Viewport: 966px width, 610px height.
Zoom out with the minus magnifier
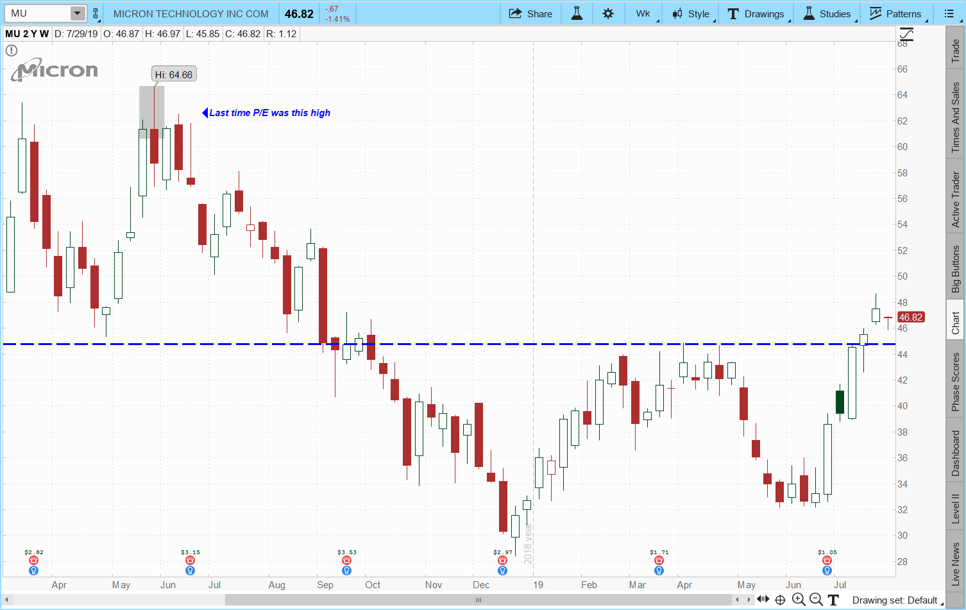tap(816, 600)
